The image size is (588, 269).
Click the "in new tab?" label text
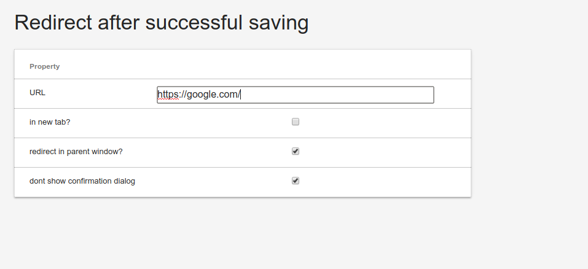(x=50, y=122)
